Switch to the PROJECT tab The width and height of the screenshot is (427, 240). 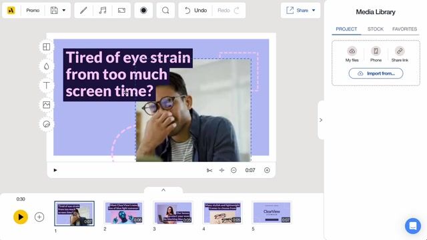pyautogui.click(x=346, y=29)
